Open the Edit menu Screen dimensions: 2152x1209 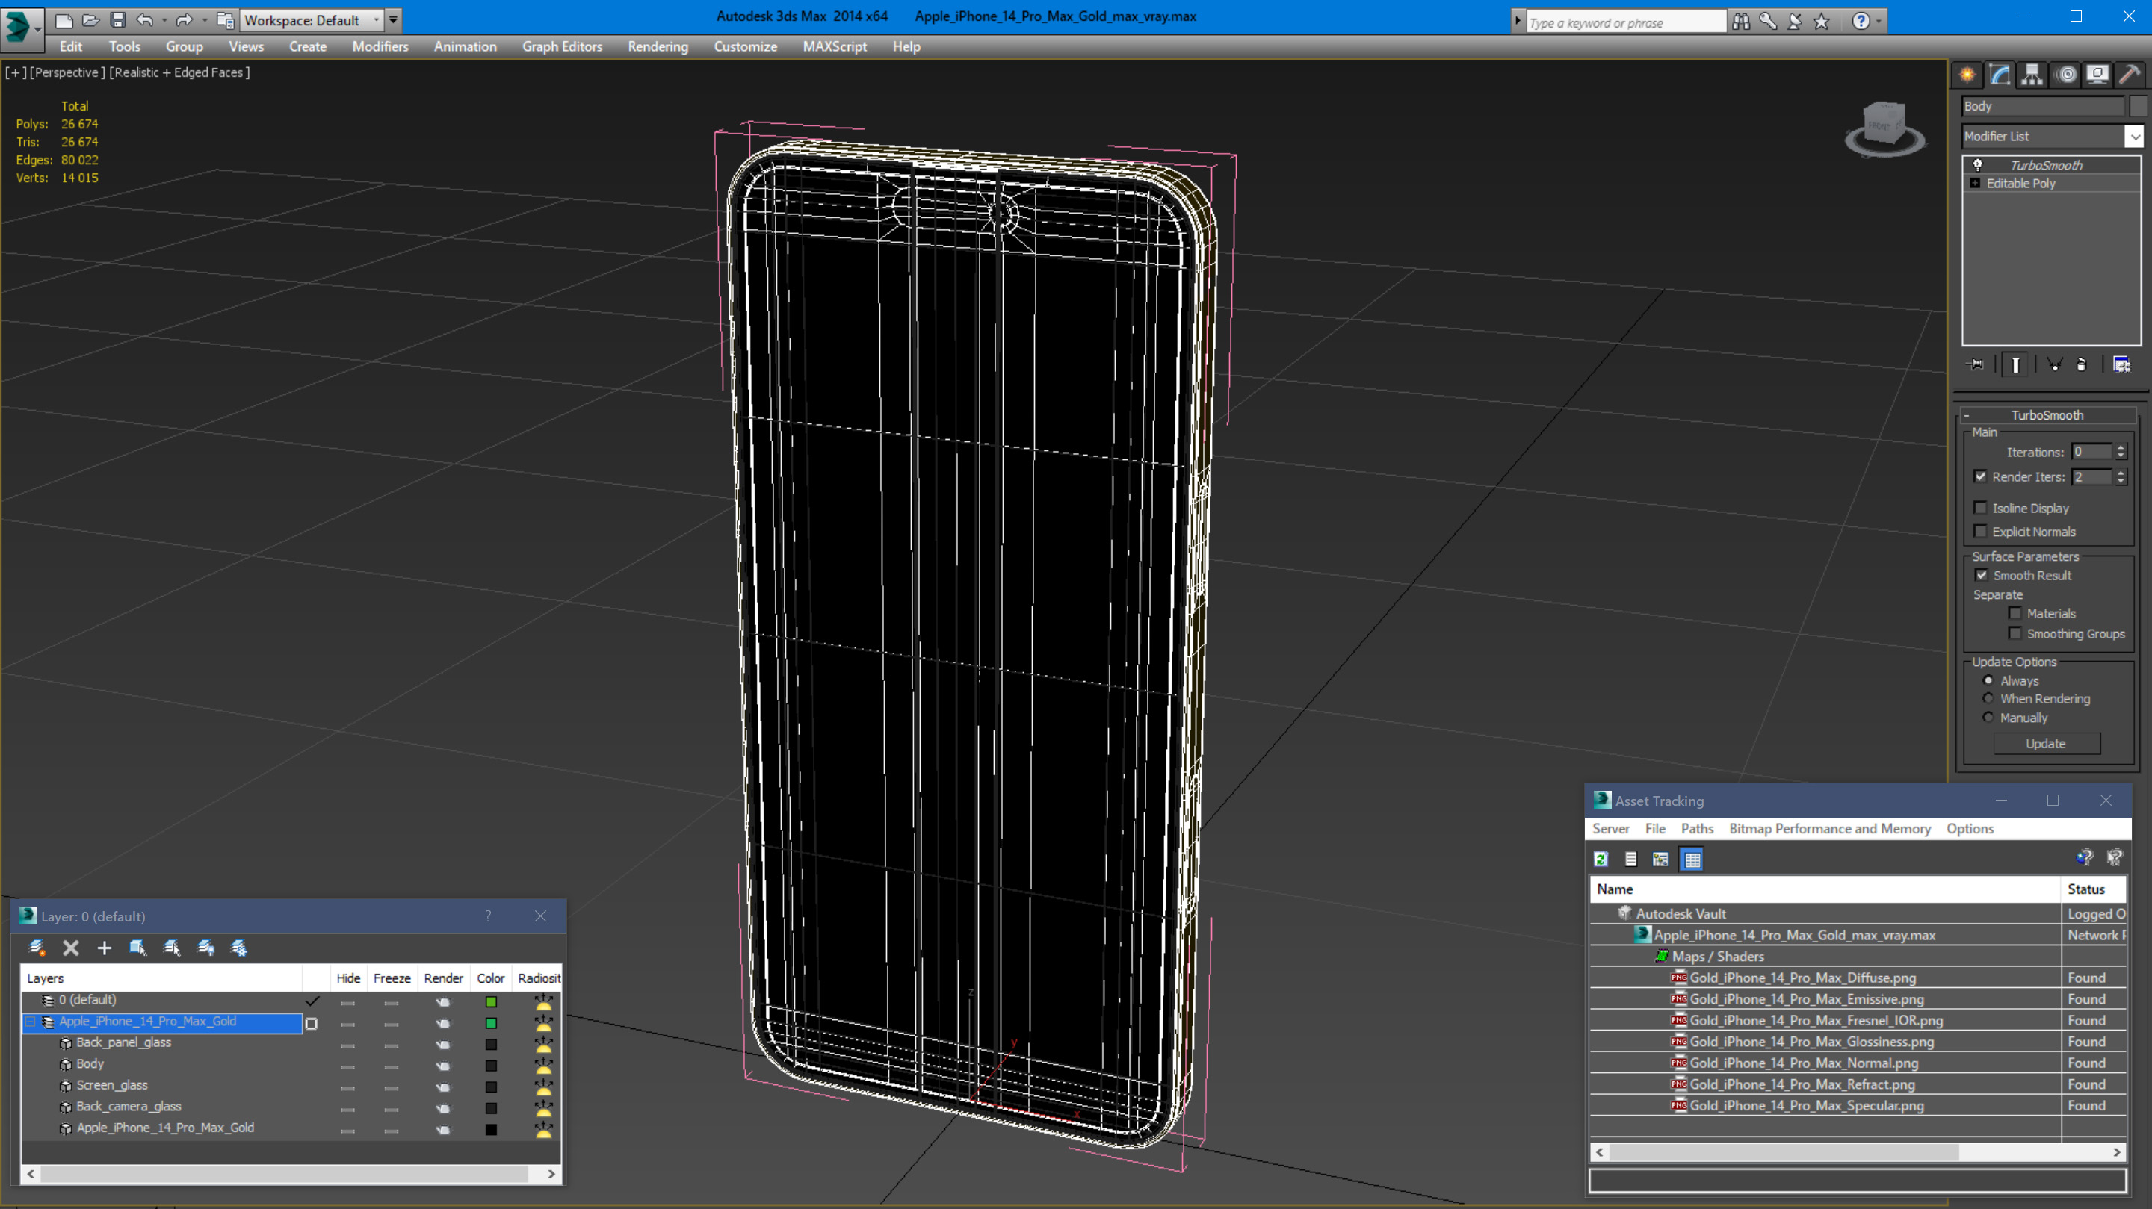tap(70, 47)
